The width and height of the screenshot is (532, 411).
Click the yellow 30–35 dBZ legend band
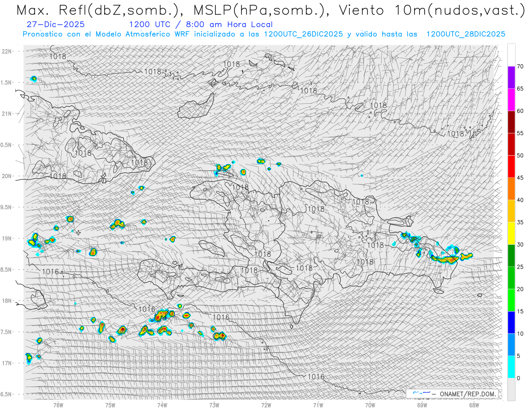point(511,233)
